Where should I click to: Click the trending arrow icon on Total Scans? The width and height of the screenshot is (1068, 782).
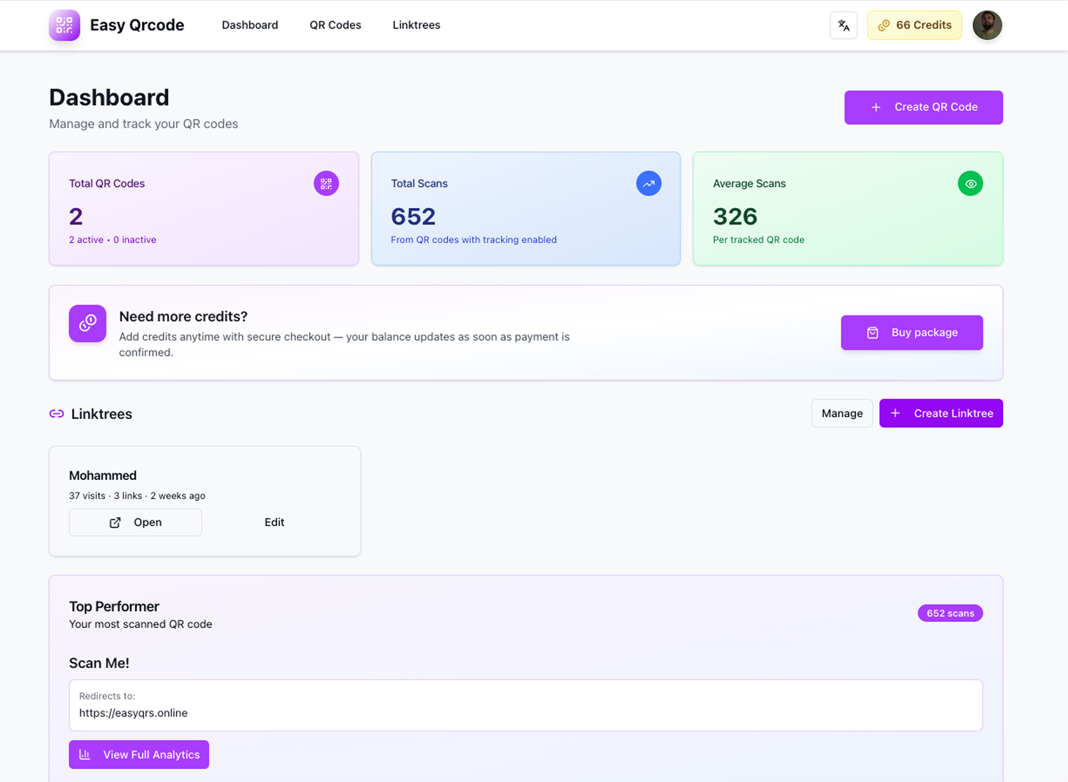pyautogui.click(x=648, y=183)
